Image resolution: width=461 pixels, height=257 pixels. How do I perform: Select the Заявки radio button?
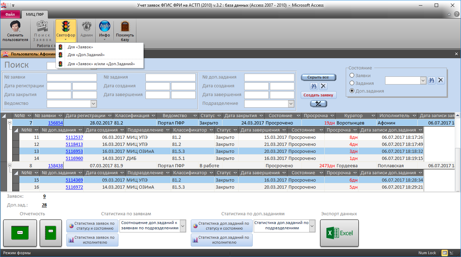point(352,75)
